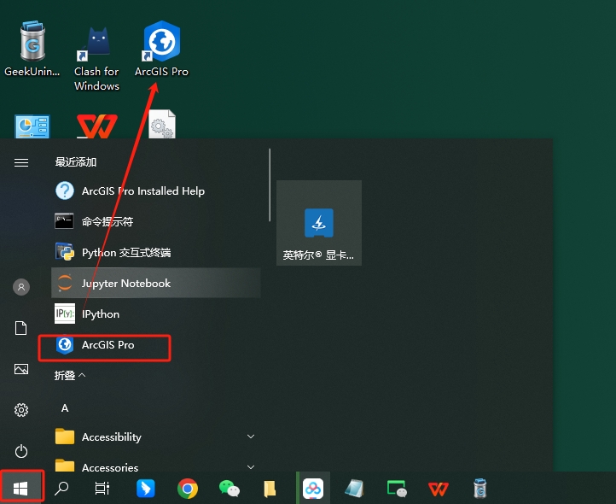Open Task View on the taskbar
The image size is (616, 504).
pyautogui.click(x=102, y=489)
